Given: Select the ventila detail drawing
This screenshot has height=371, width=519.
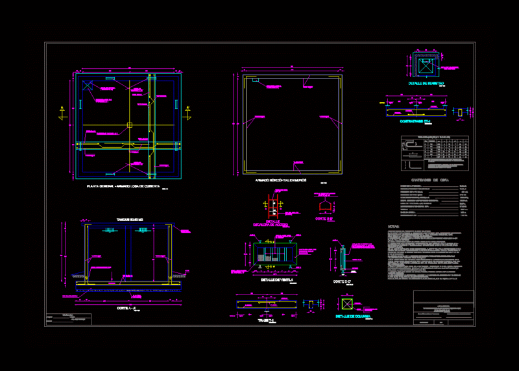Looking at the screenshot, I should click(x=275, y=254).
